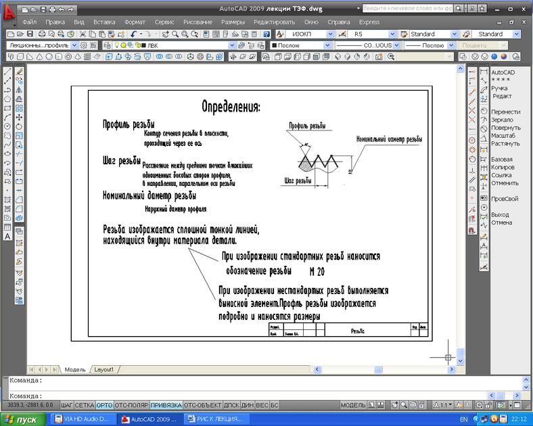Choose the Mirror modify tool
Screen dimensions: 533x426
coord(20,90)
